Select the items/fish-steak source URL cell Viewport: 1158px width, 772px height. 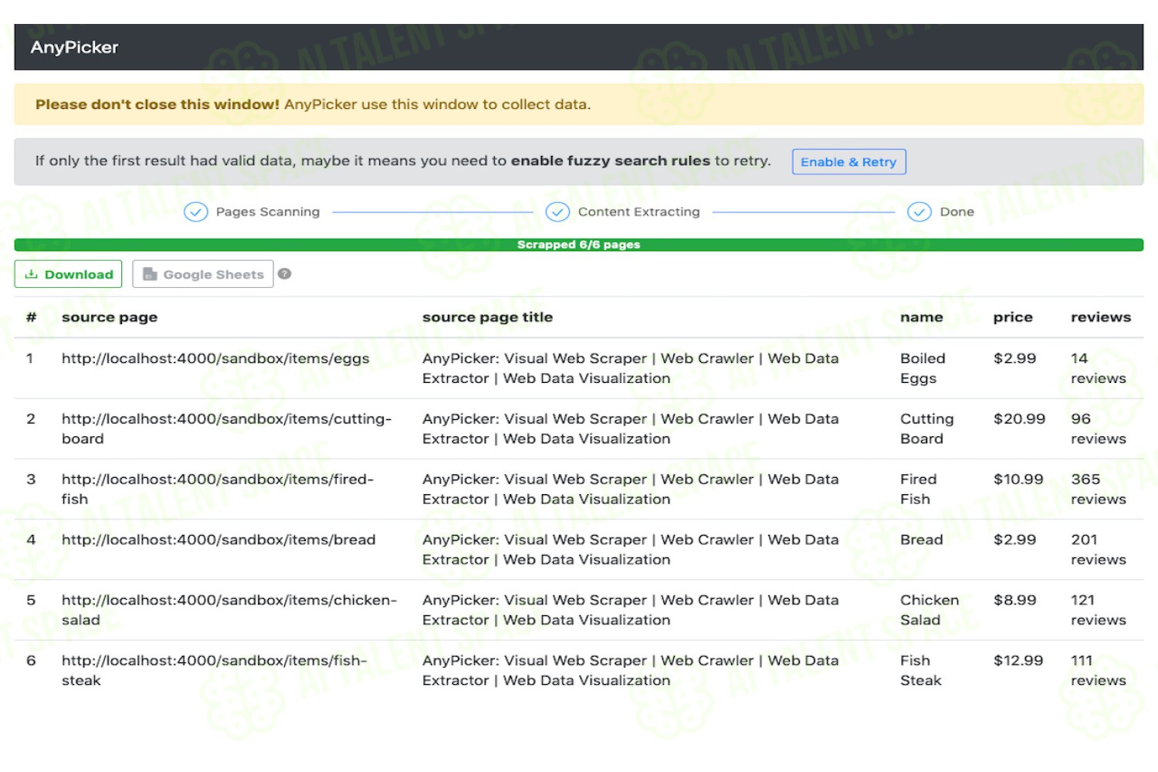[x=215, y=670]
